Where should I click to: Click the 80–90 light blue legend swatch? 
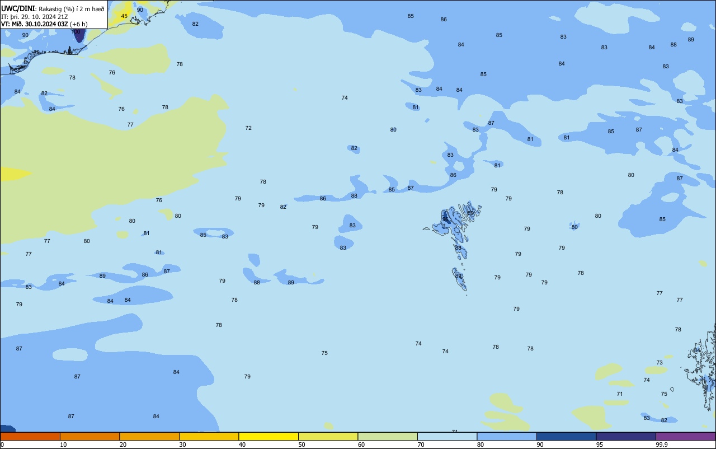507,436
